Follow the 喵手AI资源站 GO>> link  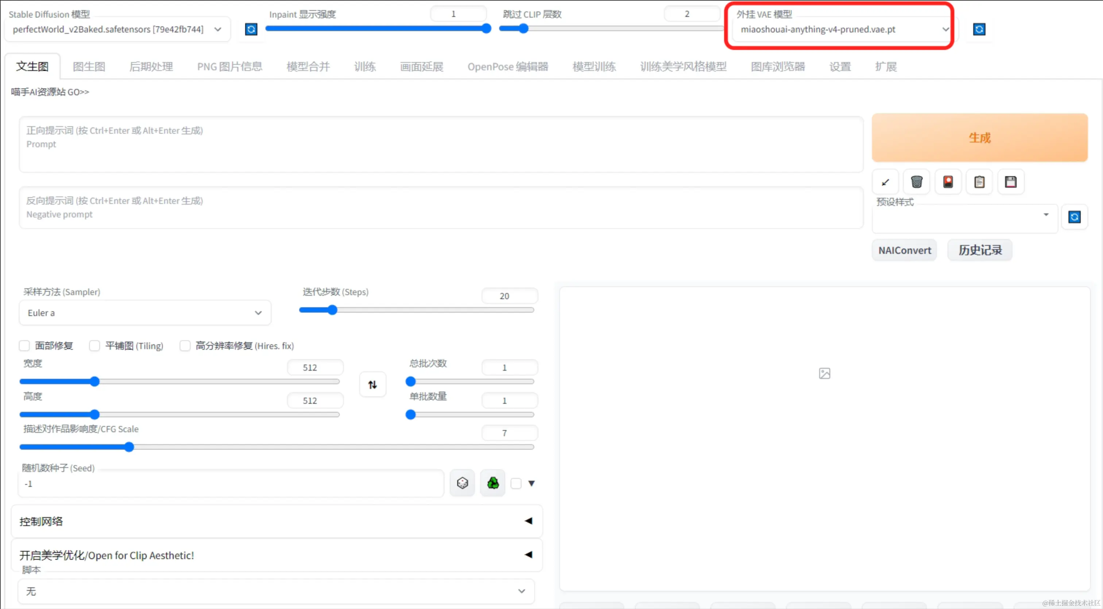[50, 92]
